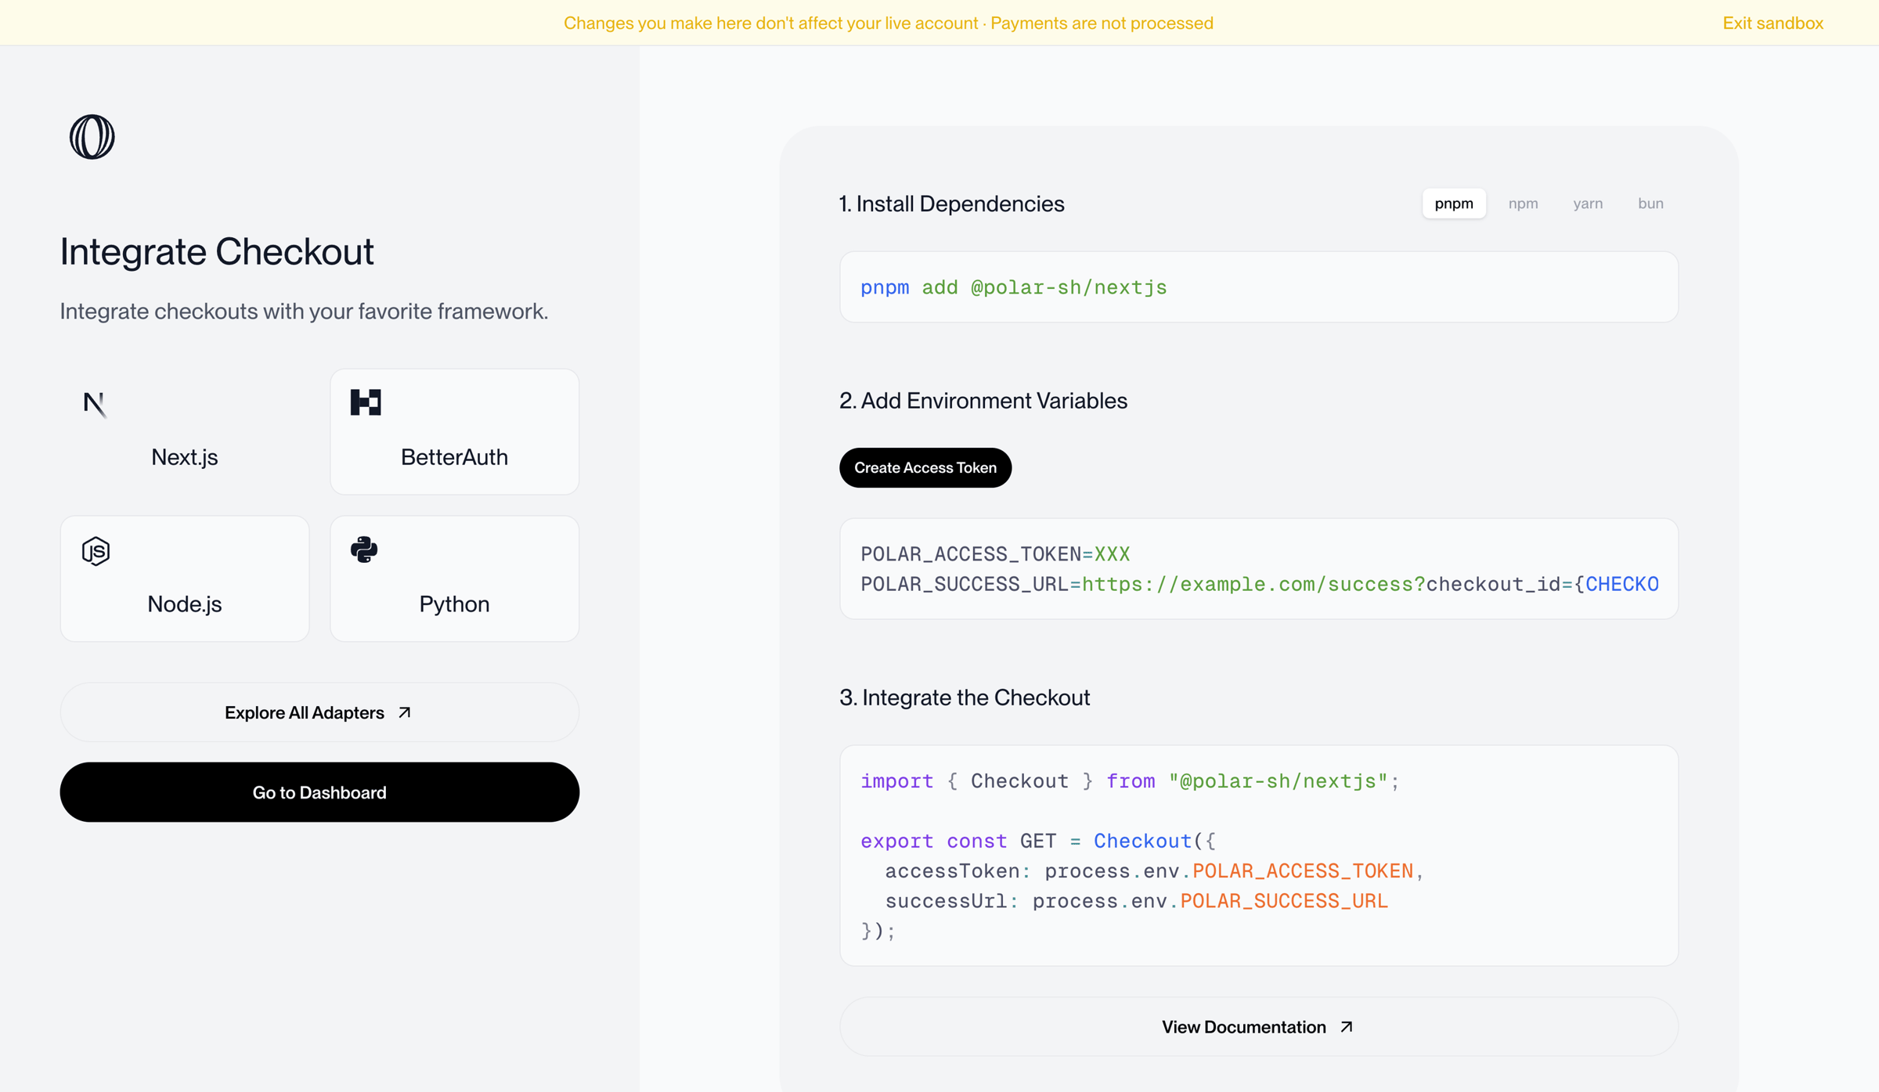1879x1092 pixels.
Task: Switch to the npm tab
Action: [x=1524, y=204]
